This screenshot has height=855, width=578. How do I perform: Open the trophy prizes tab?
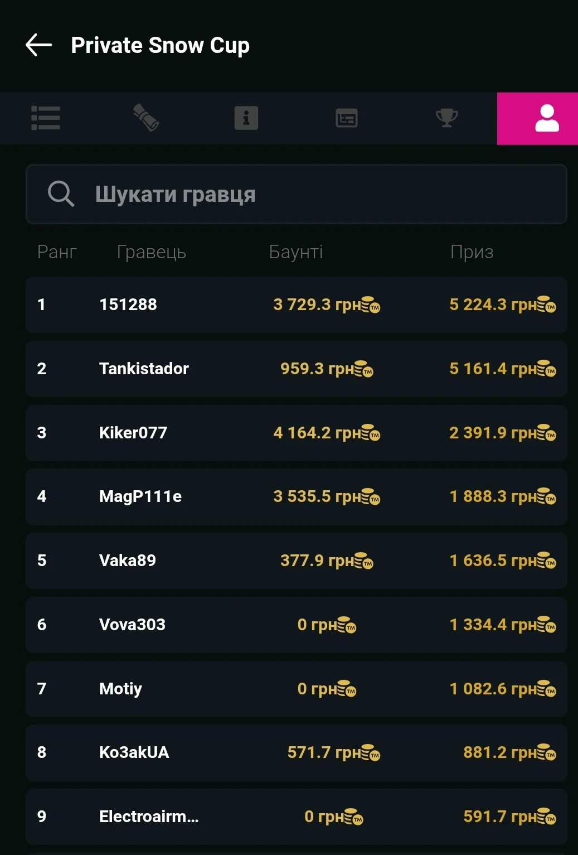(x=446, y=118)
